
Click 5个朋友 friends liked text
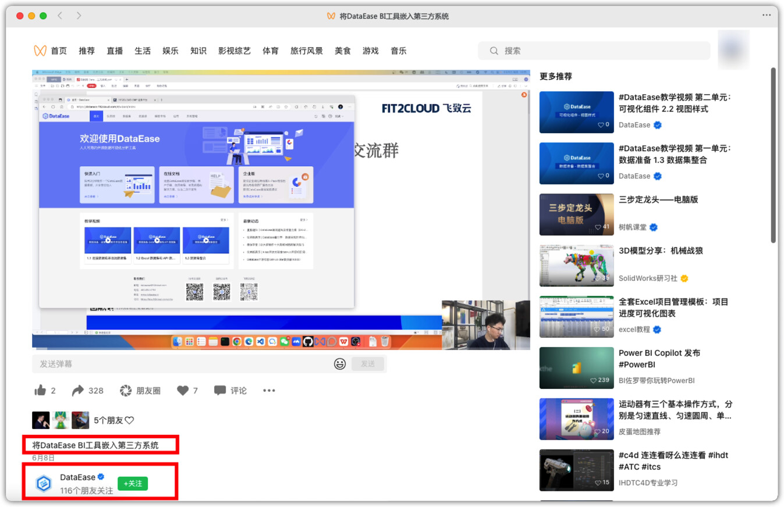(x=114, y=420)
